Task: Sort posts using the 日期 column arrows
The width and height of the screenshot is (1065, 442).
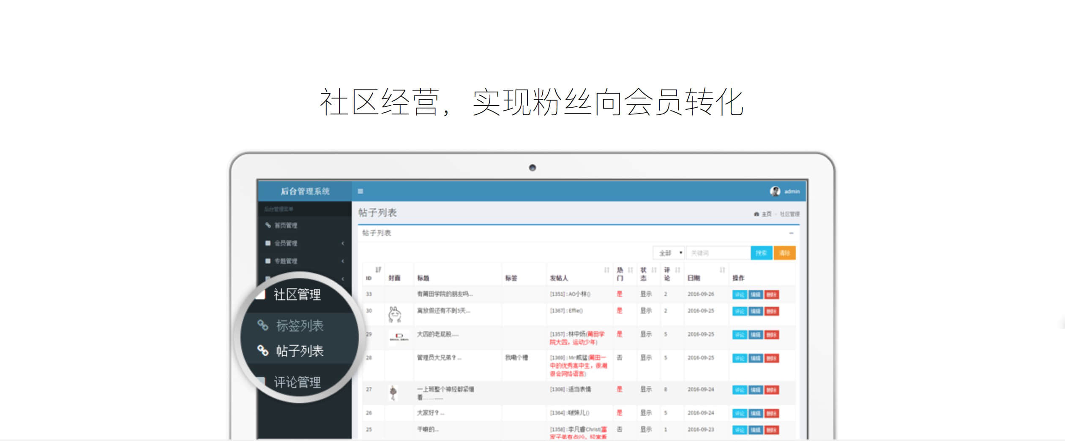Action: point(722,270)
